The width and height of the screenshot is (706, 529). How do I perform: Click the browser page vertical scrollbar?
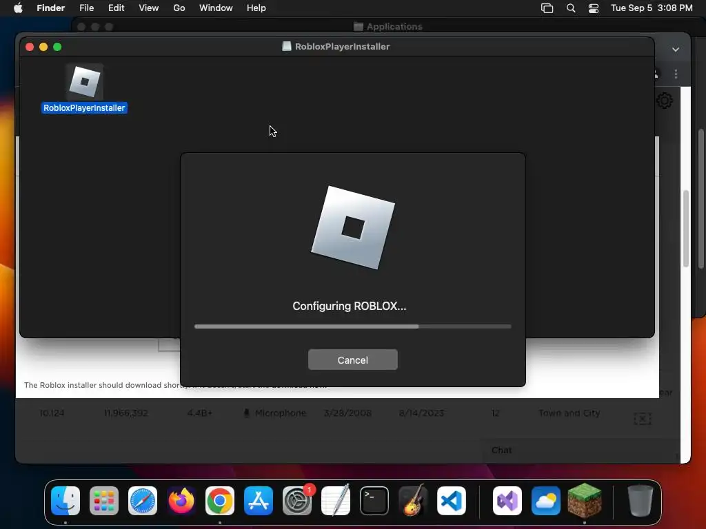tap(686, 229)
